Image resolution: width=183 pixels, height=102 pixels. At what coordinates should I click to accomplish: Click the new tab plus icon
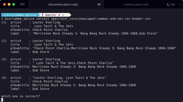pos(180,4)
